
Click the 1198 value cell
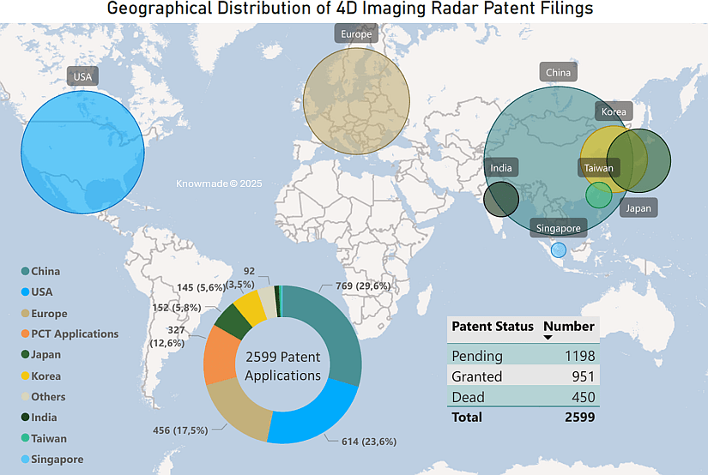580,356
